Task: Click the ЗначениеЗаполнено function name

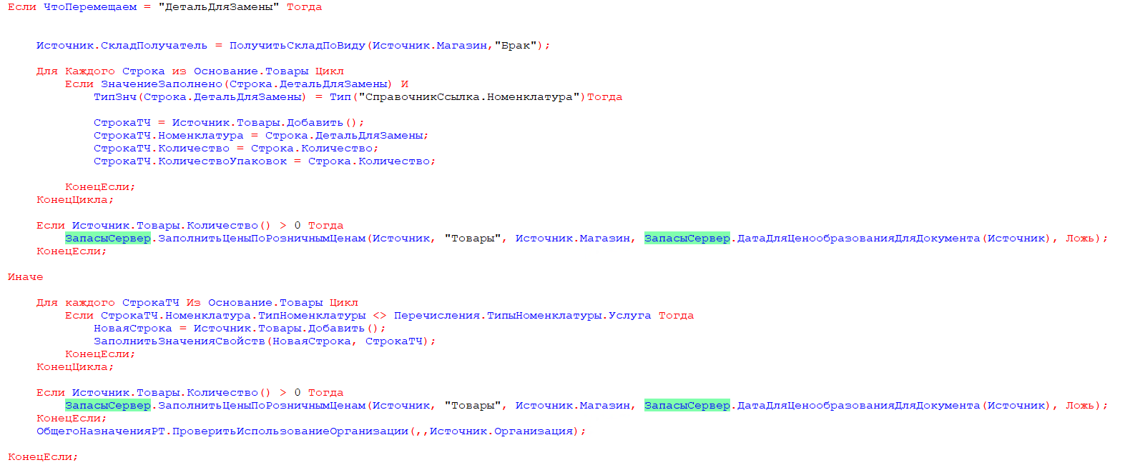Action: click(x=162, y=84)
